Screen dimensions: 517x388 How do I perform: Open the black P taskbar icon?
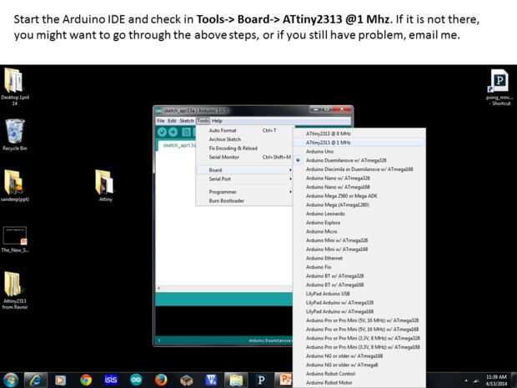[261, 380]
